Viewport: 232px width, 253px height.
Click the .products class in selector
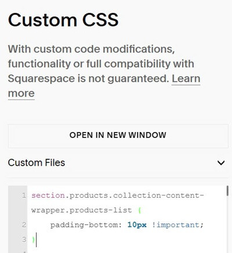point(86,195)
